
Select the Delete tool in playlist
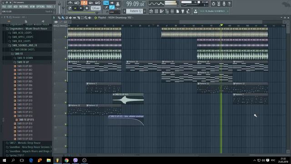click(67, 18)
